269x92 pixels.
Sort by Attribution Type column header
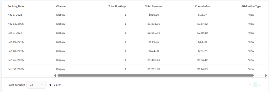[x=251, y=6]
